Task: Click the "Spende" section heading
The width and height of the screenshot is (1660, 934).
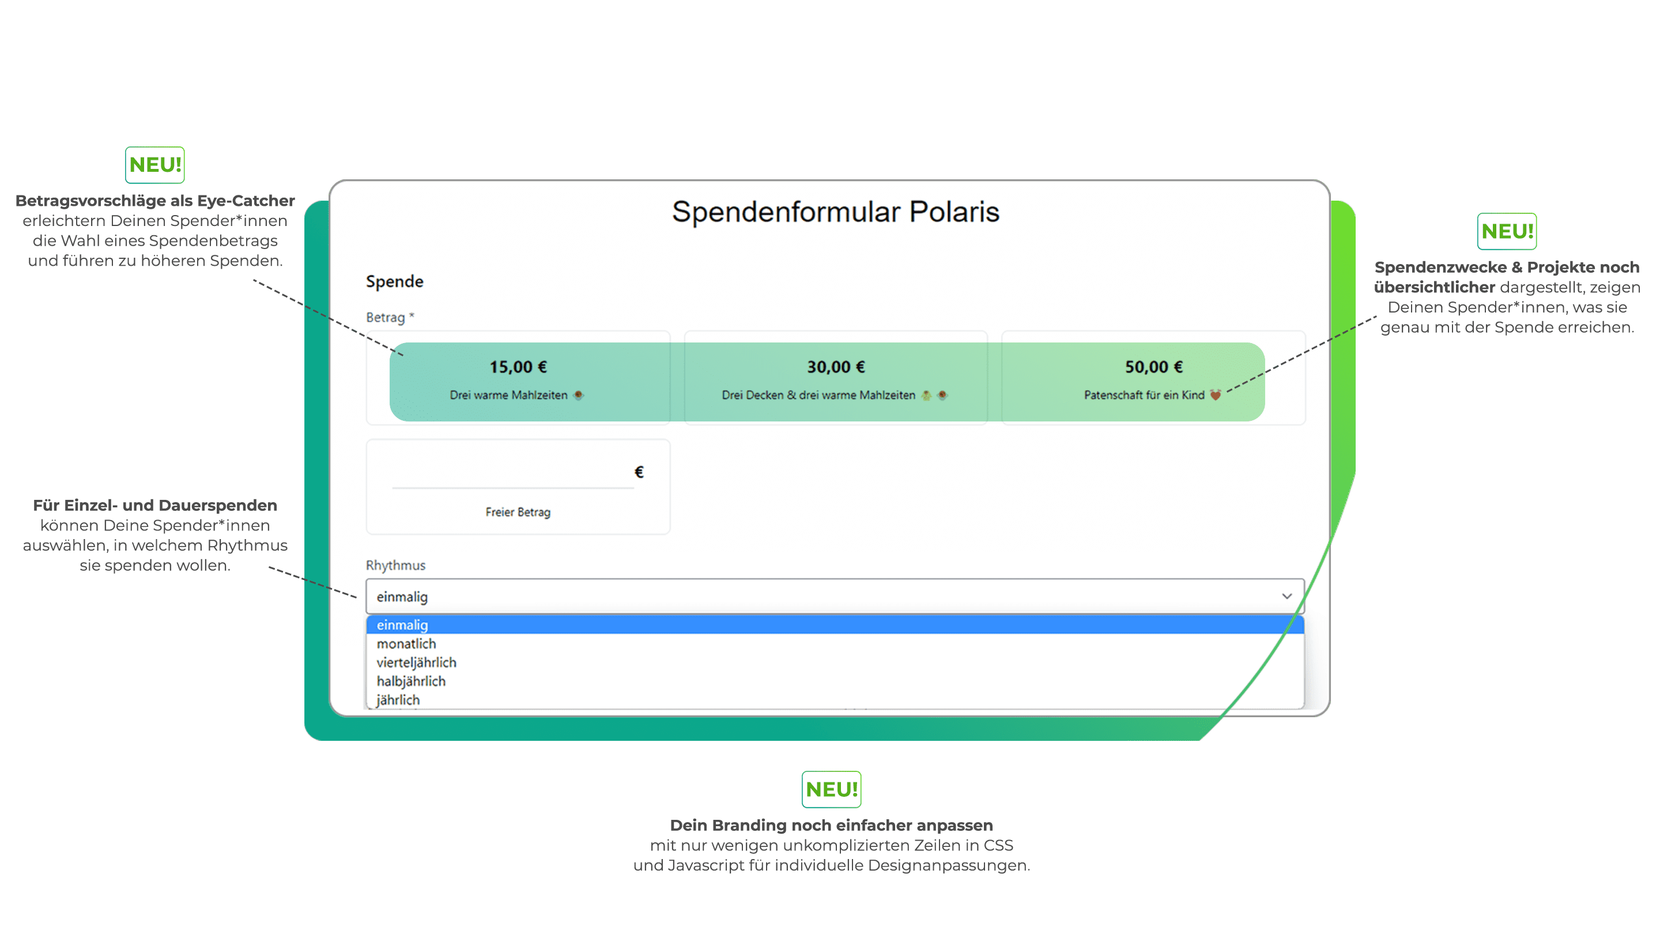Action: [x=394, y=280]
